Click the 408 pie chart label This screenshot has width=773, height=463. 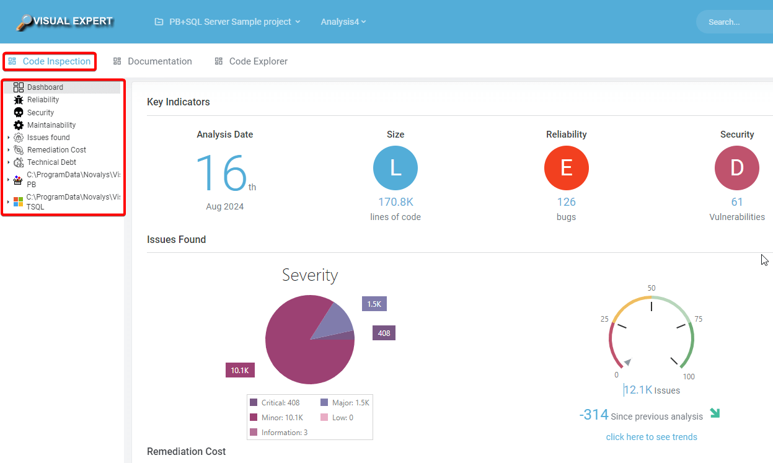(384, 333)
